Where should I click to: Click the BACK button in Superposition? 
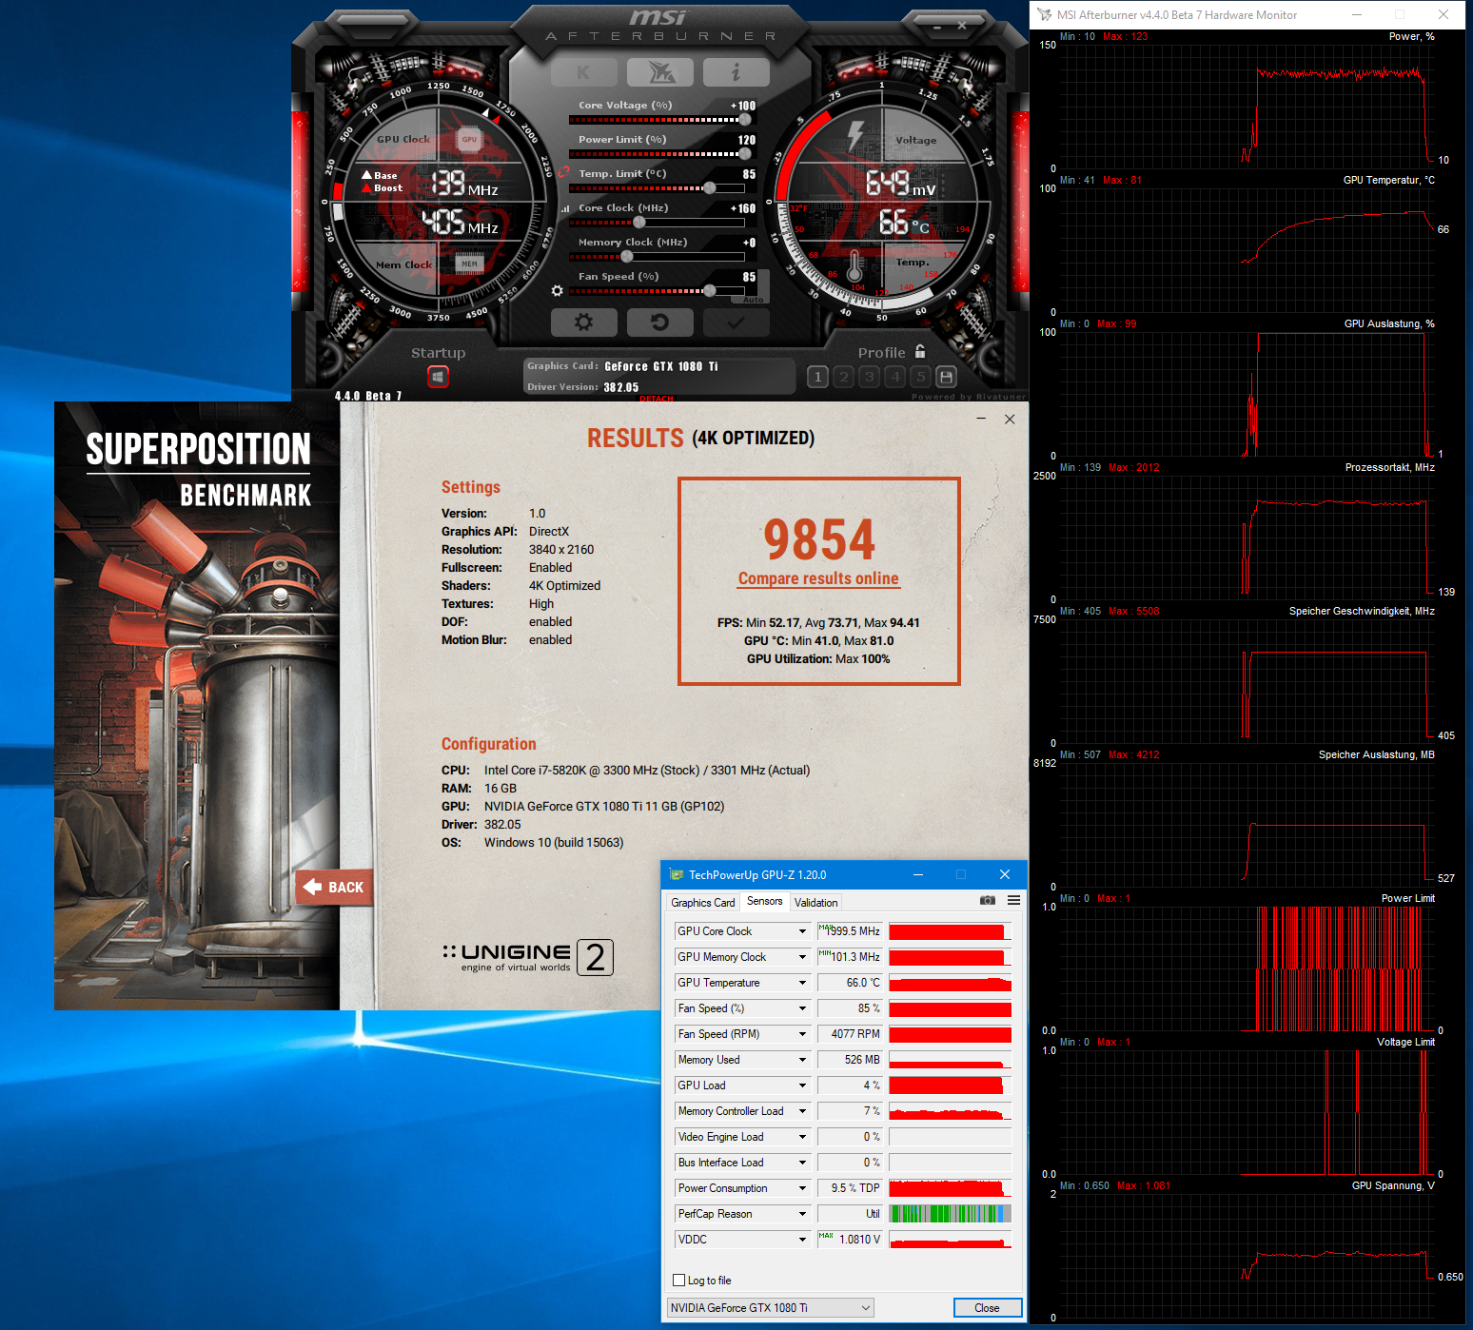[x=333, y=888]
